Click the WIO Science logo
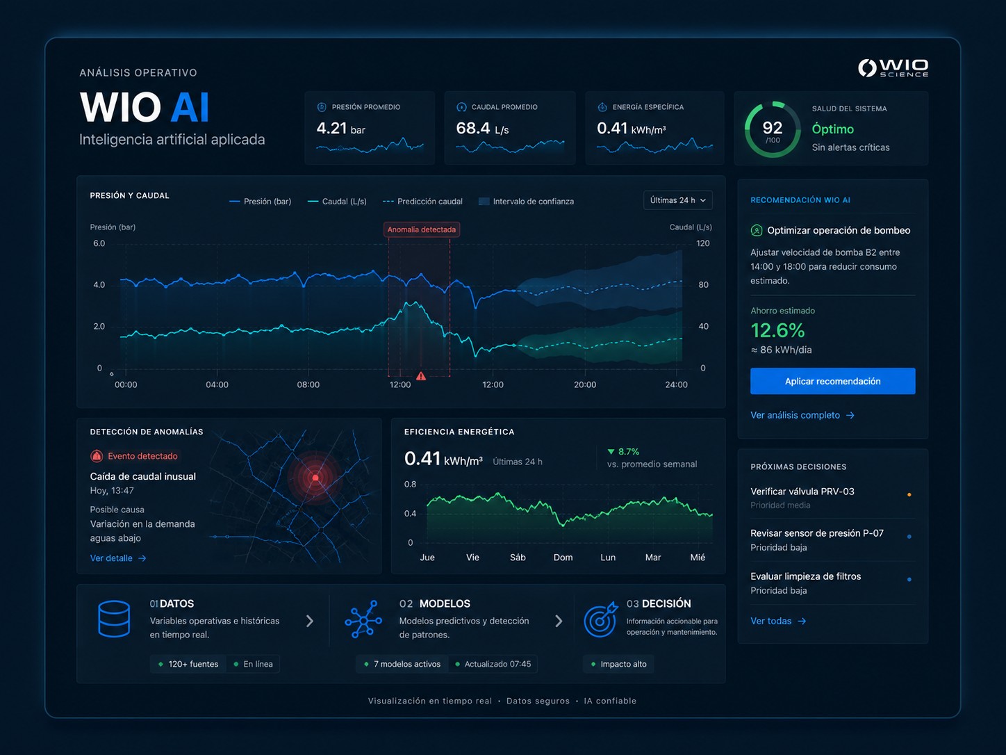1006x755 pixels. point(893,68)
